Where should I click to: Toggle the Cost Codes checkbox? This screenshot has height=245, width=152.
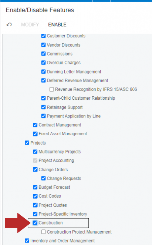click(x=35, y=196)
